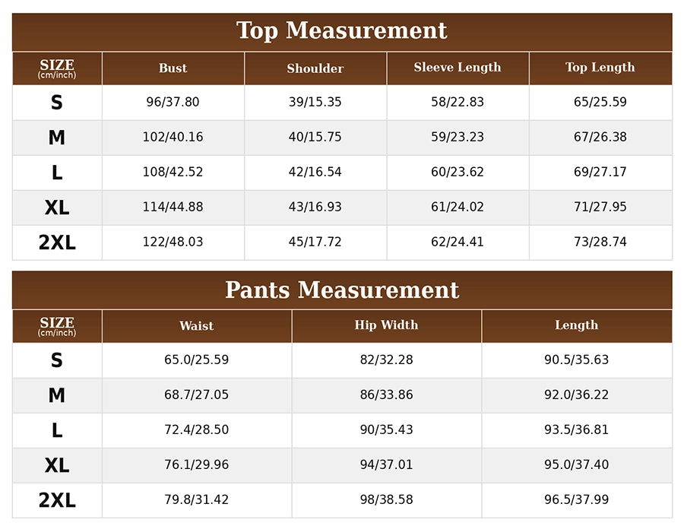Click the bust value 122/48.03
This screenshot has height=529, width=684.
point(173,242)
